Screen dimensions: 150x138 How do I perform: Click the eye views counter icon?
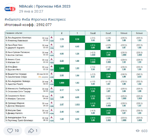click(138, 131)
